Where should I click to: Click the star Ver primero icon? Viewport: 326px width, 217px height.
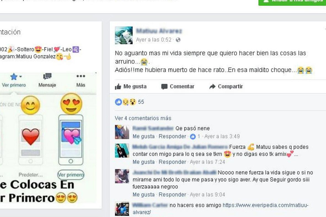click(14, 77)
